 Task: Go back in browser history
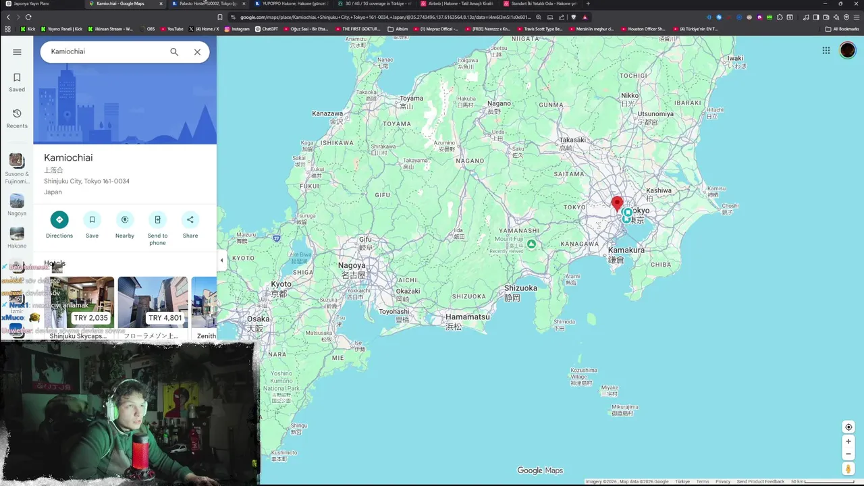click(x=8, y=17)
